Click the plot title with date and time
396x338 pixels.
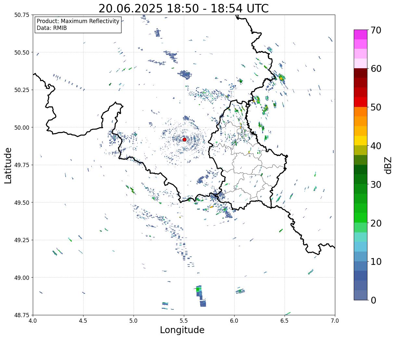click(184, 8)
